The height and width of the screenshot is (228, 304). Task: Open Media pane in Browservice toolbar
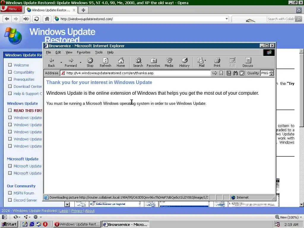point(169,62)
